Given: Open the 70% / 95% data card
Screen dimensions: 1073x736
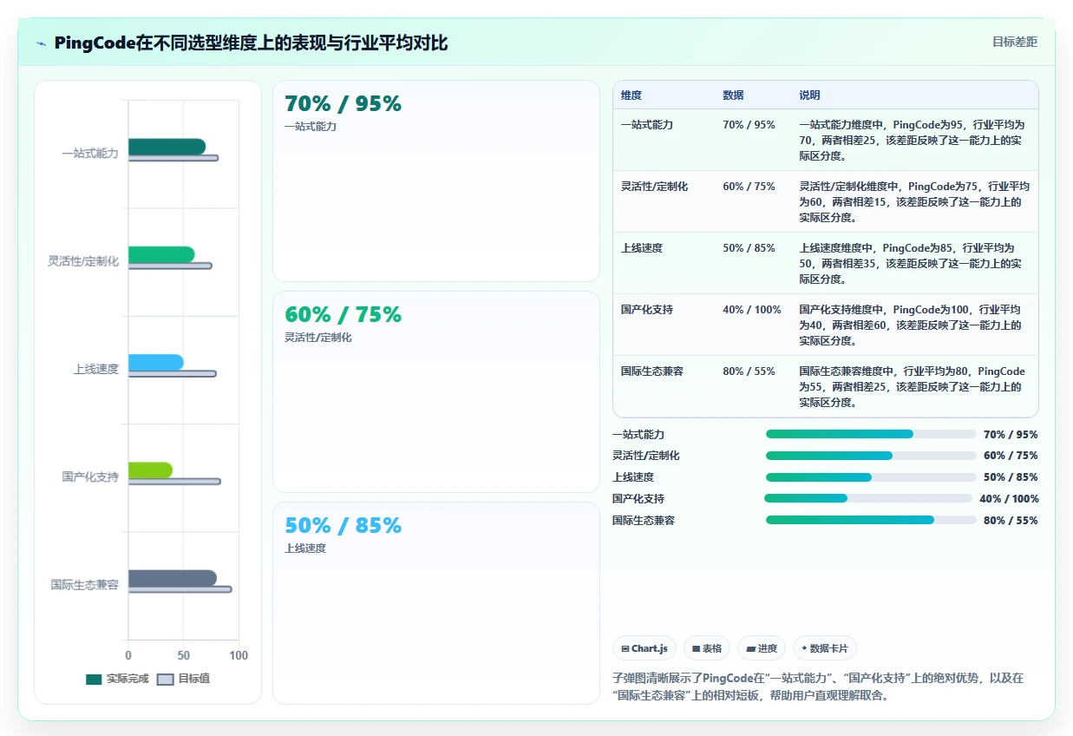Looking at the screenshot, I should coord(436,181).
